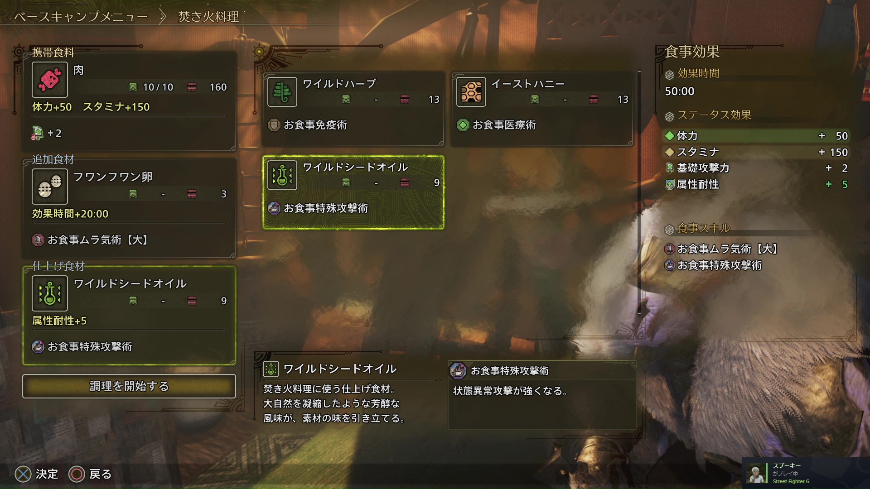
Task: Click the 属性耐性 status effect row
Action: 756,184
